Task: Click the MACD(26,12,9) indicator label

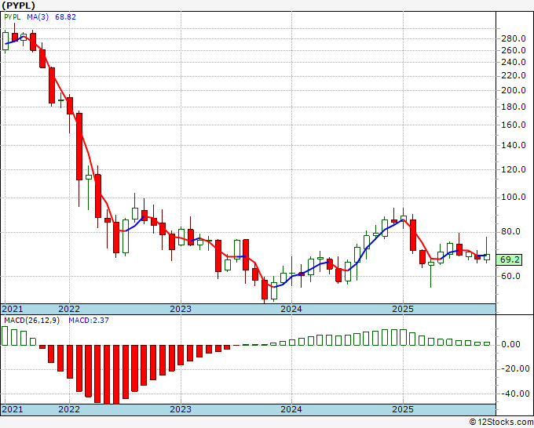Action: (x=31, y=321)
